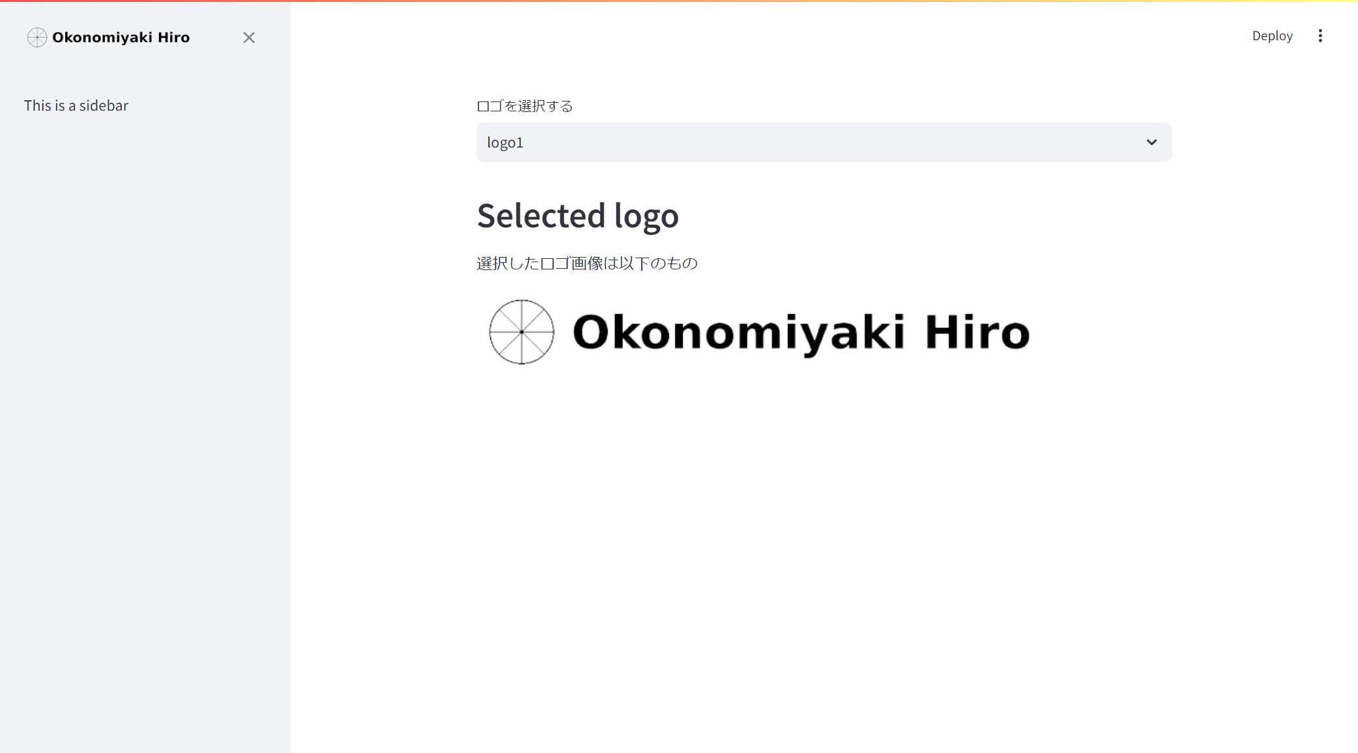Click the Selected logo heading
Screen dimensions: 1358x753
point(577,216)
